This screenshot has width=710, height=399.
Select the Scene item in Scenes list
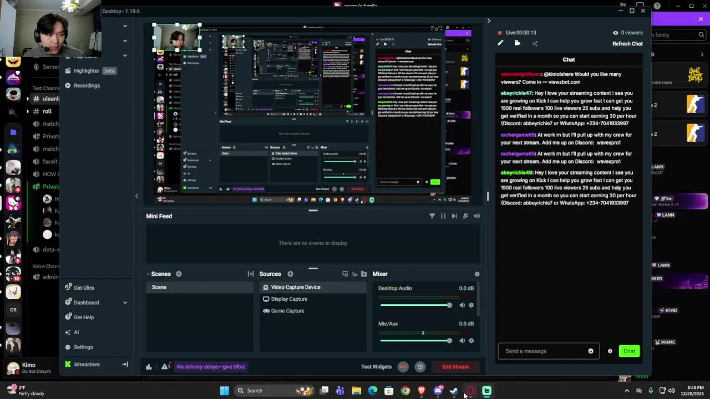200,287
